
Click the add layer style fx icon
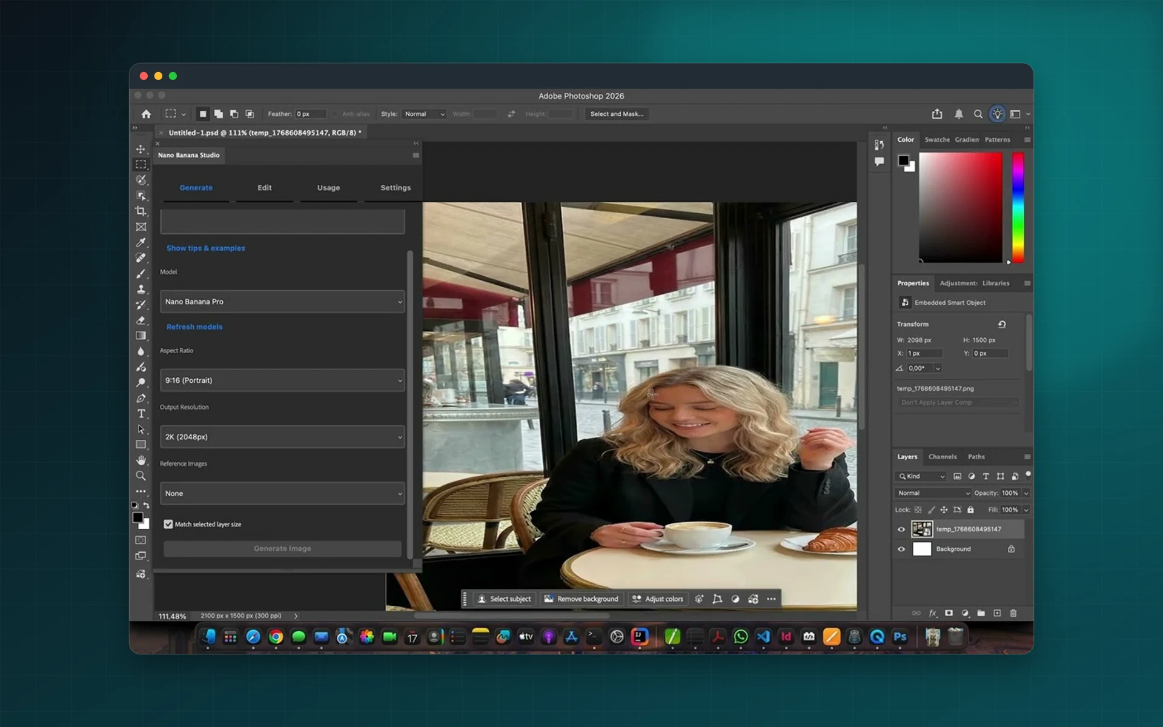click(933, 613)
